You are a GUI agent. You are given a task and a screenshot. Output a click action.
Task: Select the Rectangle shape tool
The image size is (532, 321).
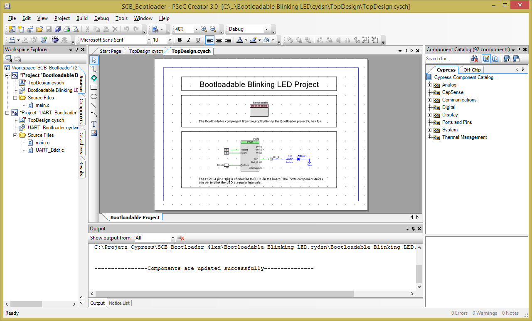coord(94,87)
